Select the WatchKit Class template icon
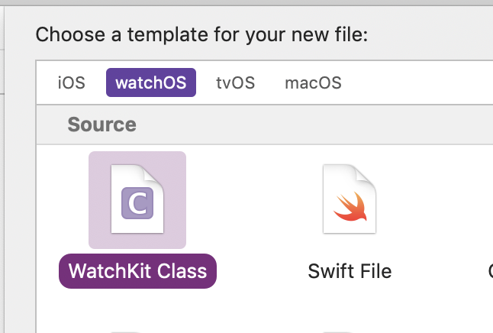This screenshot has width=493, height=333. click(x=137, y=199)
